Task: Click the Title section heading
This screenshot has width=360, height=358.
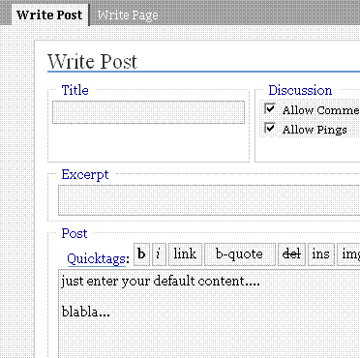Action: click(x=75, y=90)
